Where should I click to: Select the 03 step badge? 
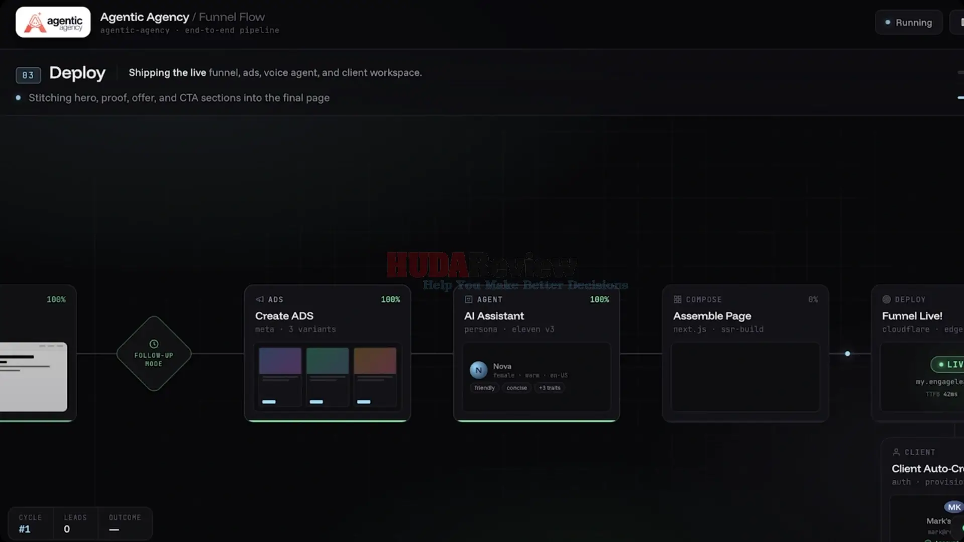pyautogui.click(x=28, y=75)
